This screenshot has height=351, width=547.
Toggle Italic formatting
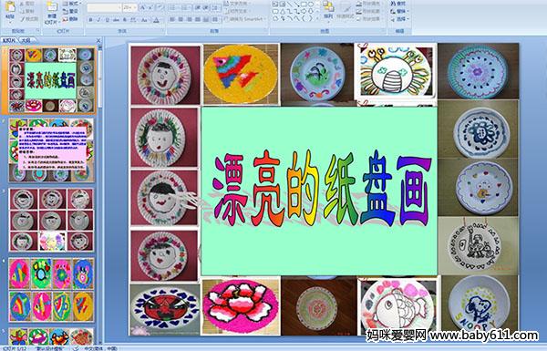click(98, 20)
